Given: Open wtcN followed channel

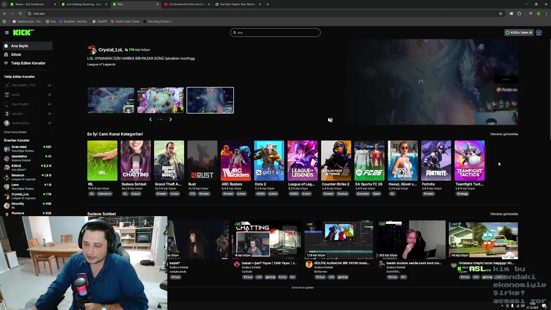Looking at the screenshot, I should click(x=27, y=95).
